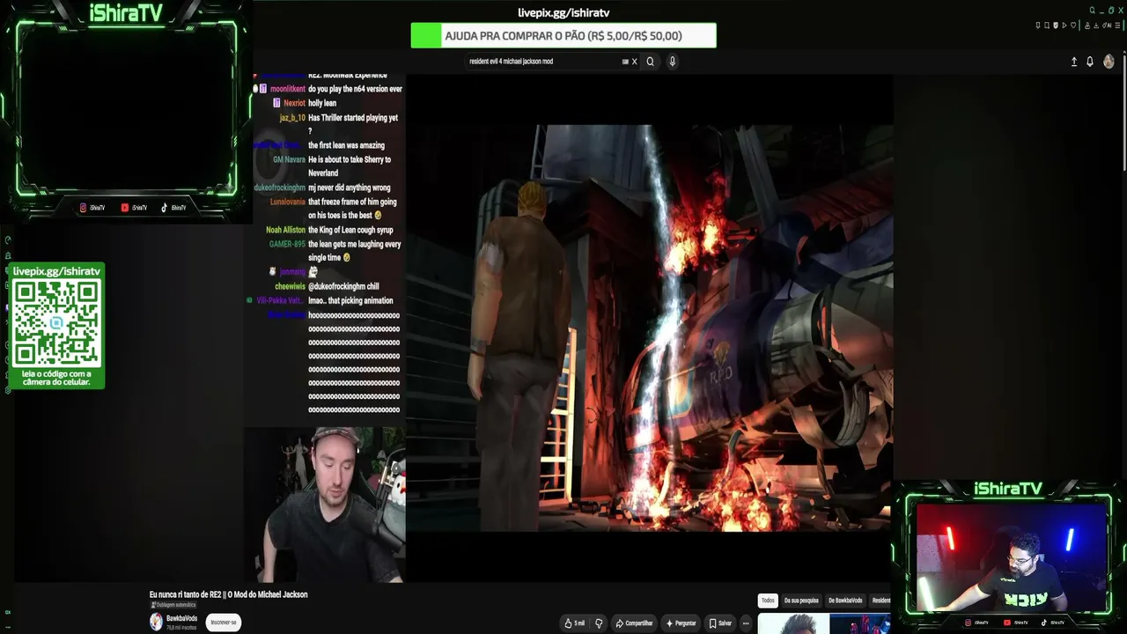Subscribe with the Inscrever-se button
Image resolution: width=1127 pixels, height=634 pixels.
[x=224, y=623]
